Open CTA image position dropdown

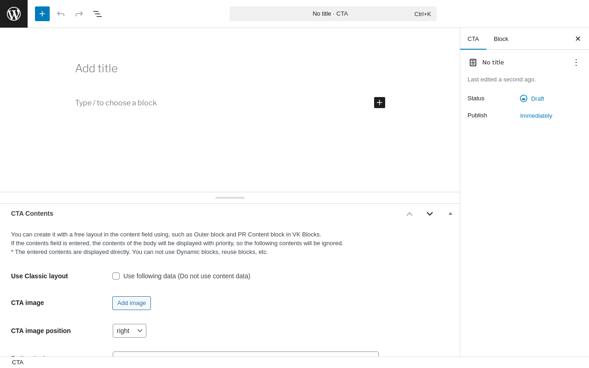pyautogui.click(x=129, y=331)
